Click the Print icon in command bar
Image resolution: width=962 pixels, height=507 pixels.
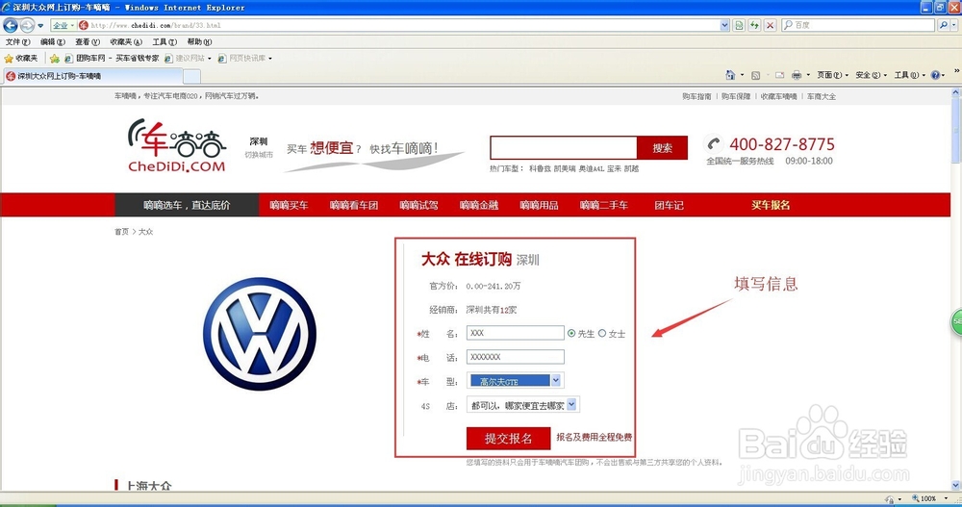[x=797, y=75]
